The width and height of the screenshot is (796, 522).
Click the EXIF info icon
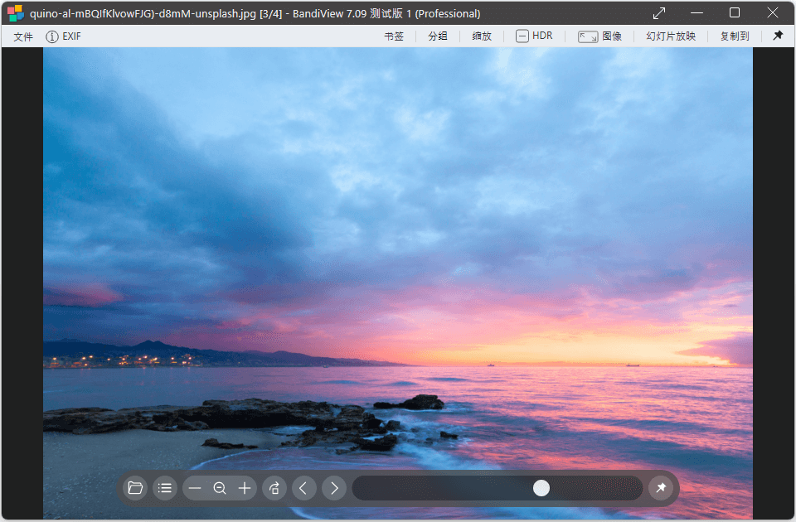51,36
